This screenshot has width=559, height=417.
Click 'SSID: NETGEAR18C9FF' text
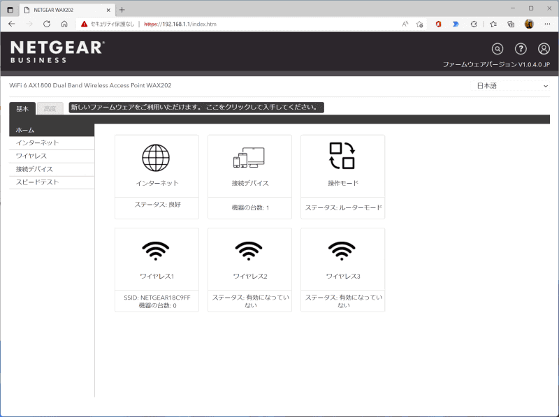click(157, 298)
